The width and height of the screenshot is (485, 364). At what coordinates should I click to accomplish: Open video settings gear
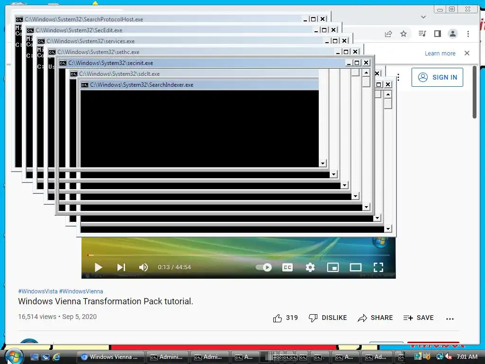310,267
